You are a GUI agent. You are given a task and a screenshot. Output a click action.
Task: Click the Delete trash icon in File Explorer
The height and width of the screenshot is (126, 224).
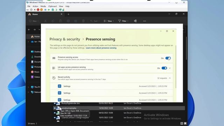pyautogui.click(x=83, y=21)
